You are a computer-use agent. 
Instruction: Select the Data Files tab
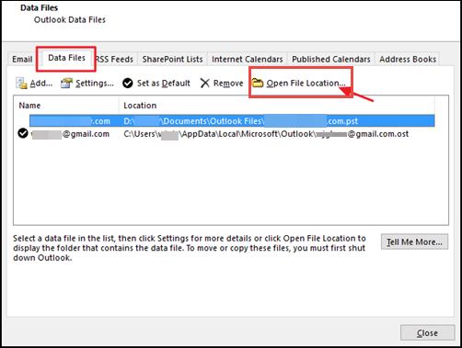(x=66, y=58)
